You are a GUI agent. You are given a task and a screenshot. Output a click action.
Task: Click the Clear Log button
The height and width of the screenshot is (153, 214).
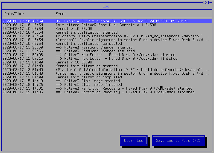pos(133,140)
